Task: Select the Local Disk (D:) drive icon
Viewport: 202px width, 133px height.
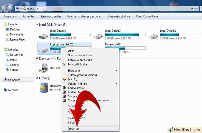Action: point(98,36)
